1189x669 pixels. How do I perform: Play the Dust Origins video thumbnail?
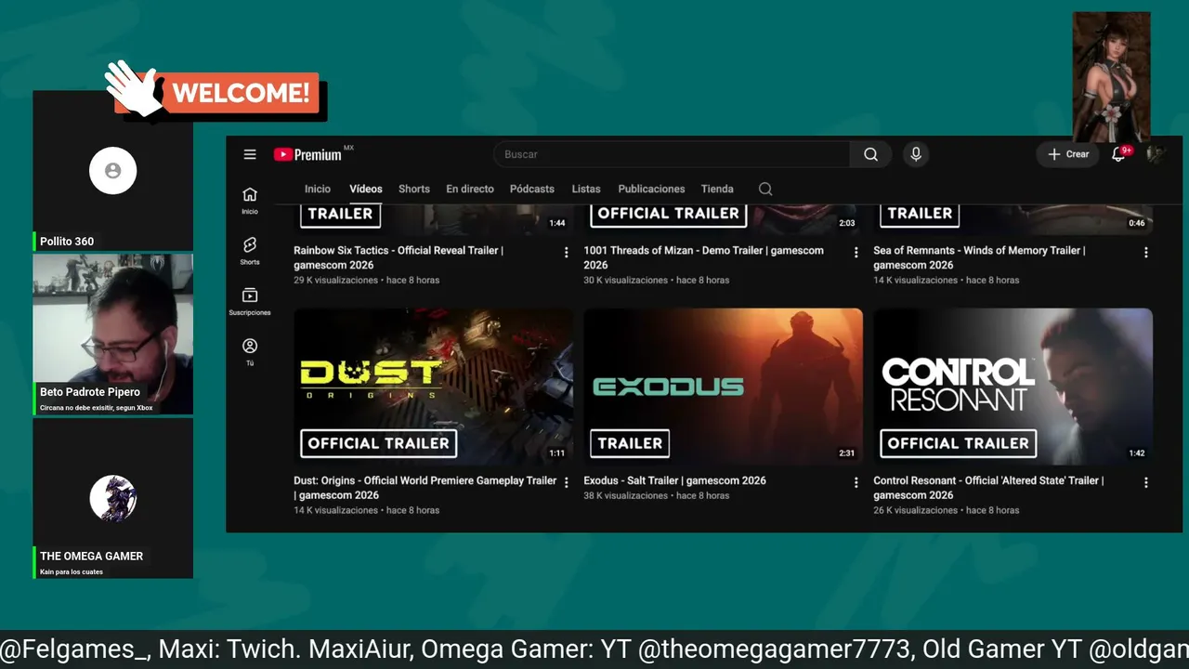433,387
